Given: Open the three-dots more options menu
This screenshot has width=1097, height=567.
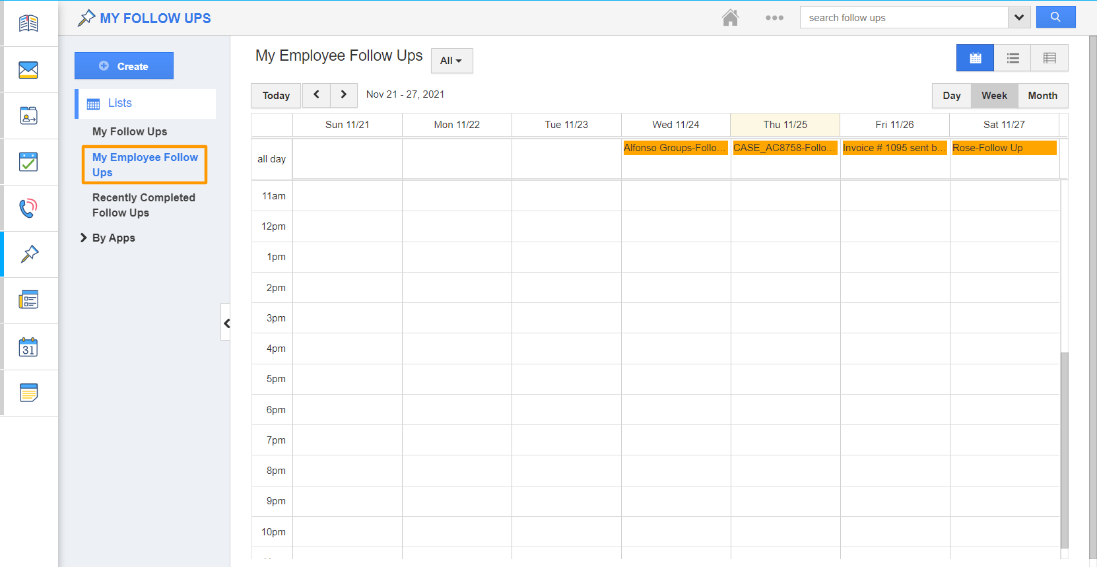Looking at the screenshot, I should click(x=774, y=18).
